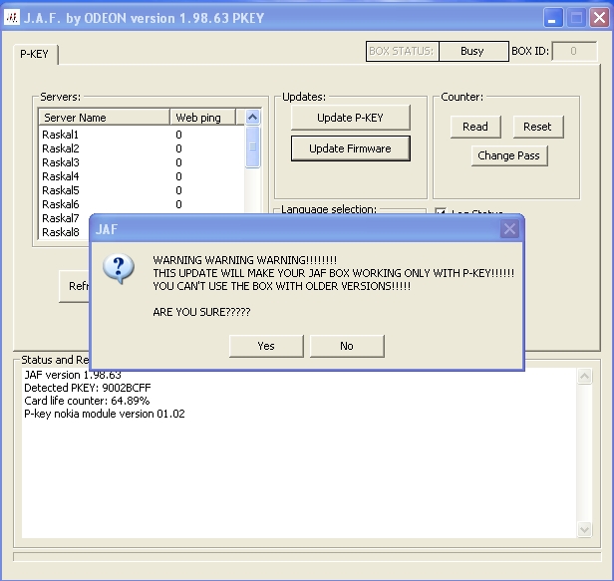Click the P-key nokia module version log line

coord(104,414)
